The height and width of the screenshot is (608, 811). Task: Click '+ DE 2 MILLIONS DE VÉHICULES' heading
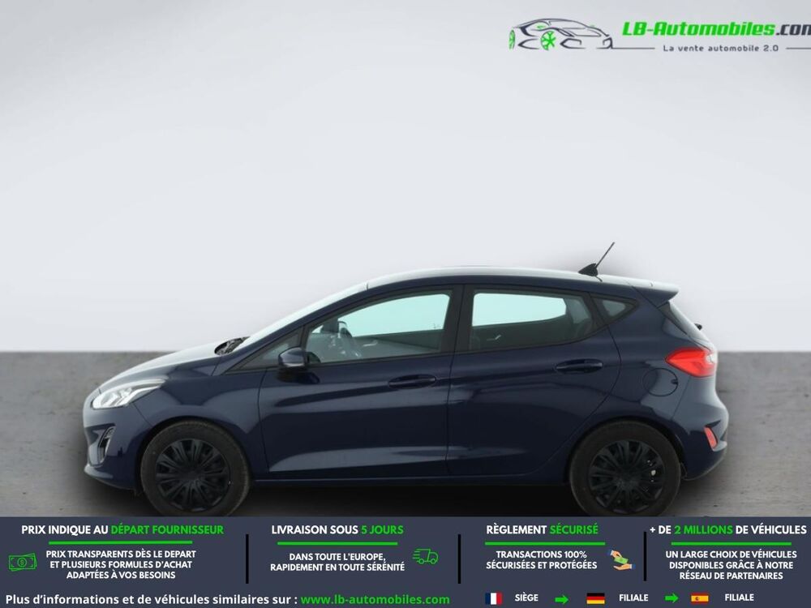[727, 530]
